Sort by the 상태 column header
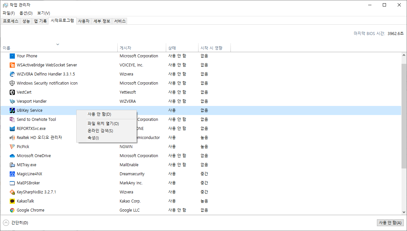The width and height of the screenshot is (407, 231). coord(182,48)
